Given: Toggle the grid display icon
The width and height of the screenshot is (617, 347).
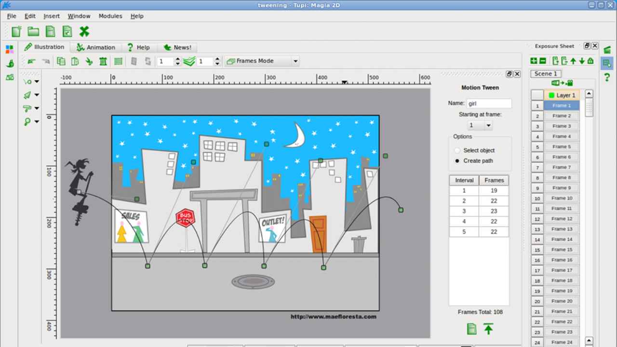Looking at the screenshot, I should 118,61.
